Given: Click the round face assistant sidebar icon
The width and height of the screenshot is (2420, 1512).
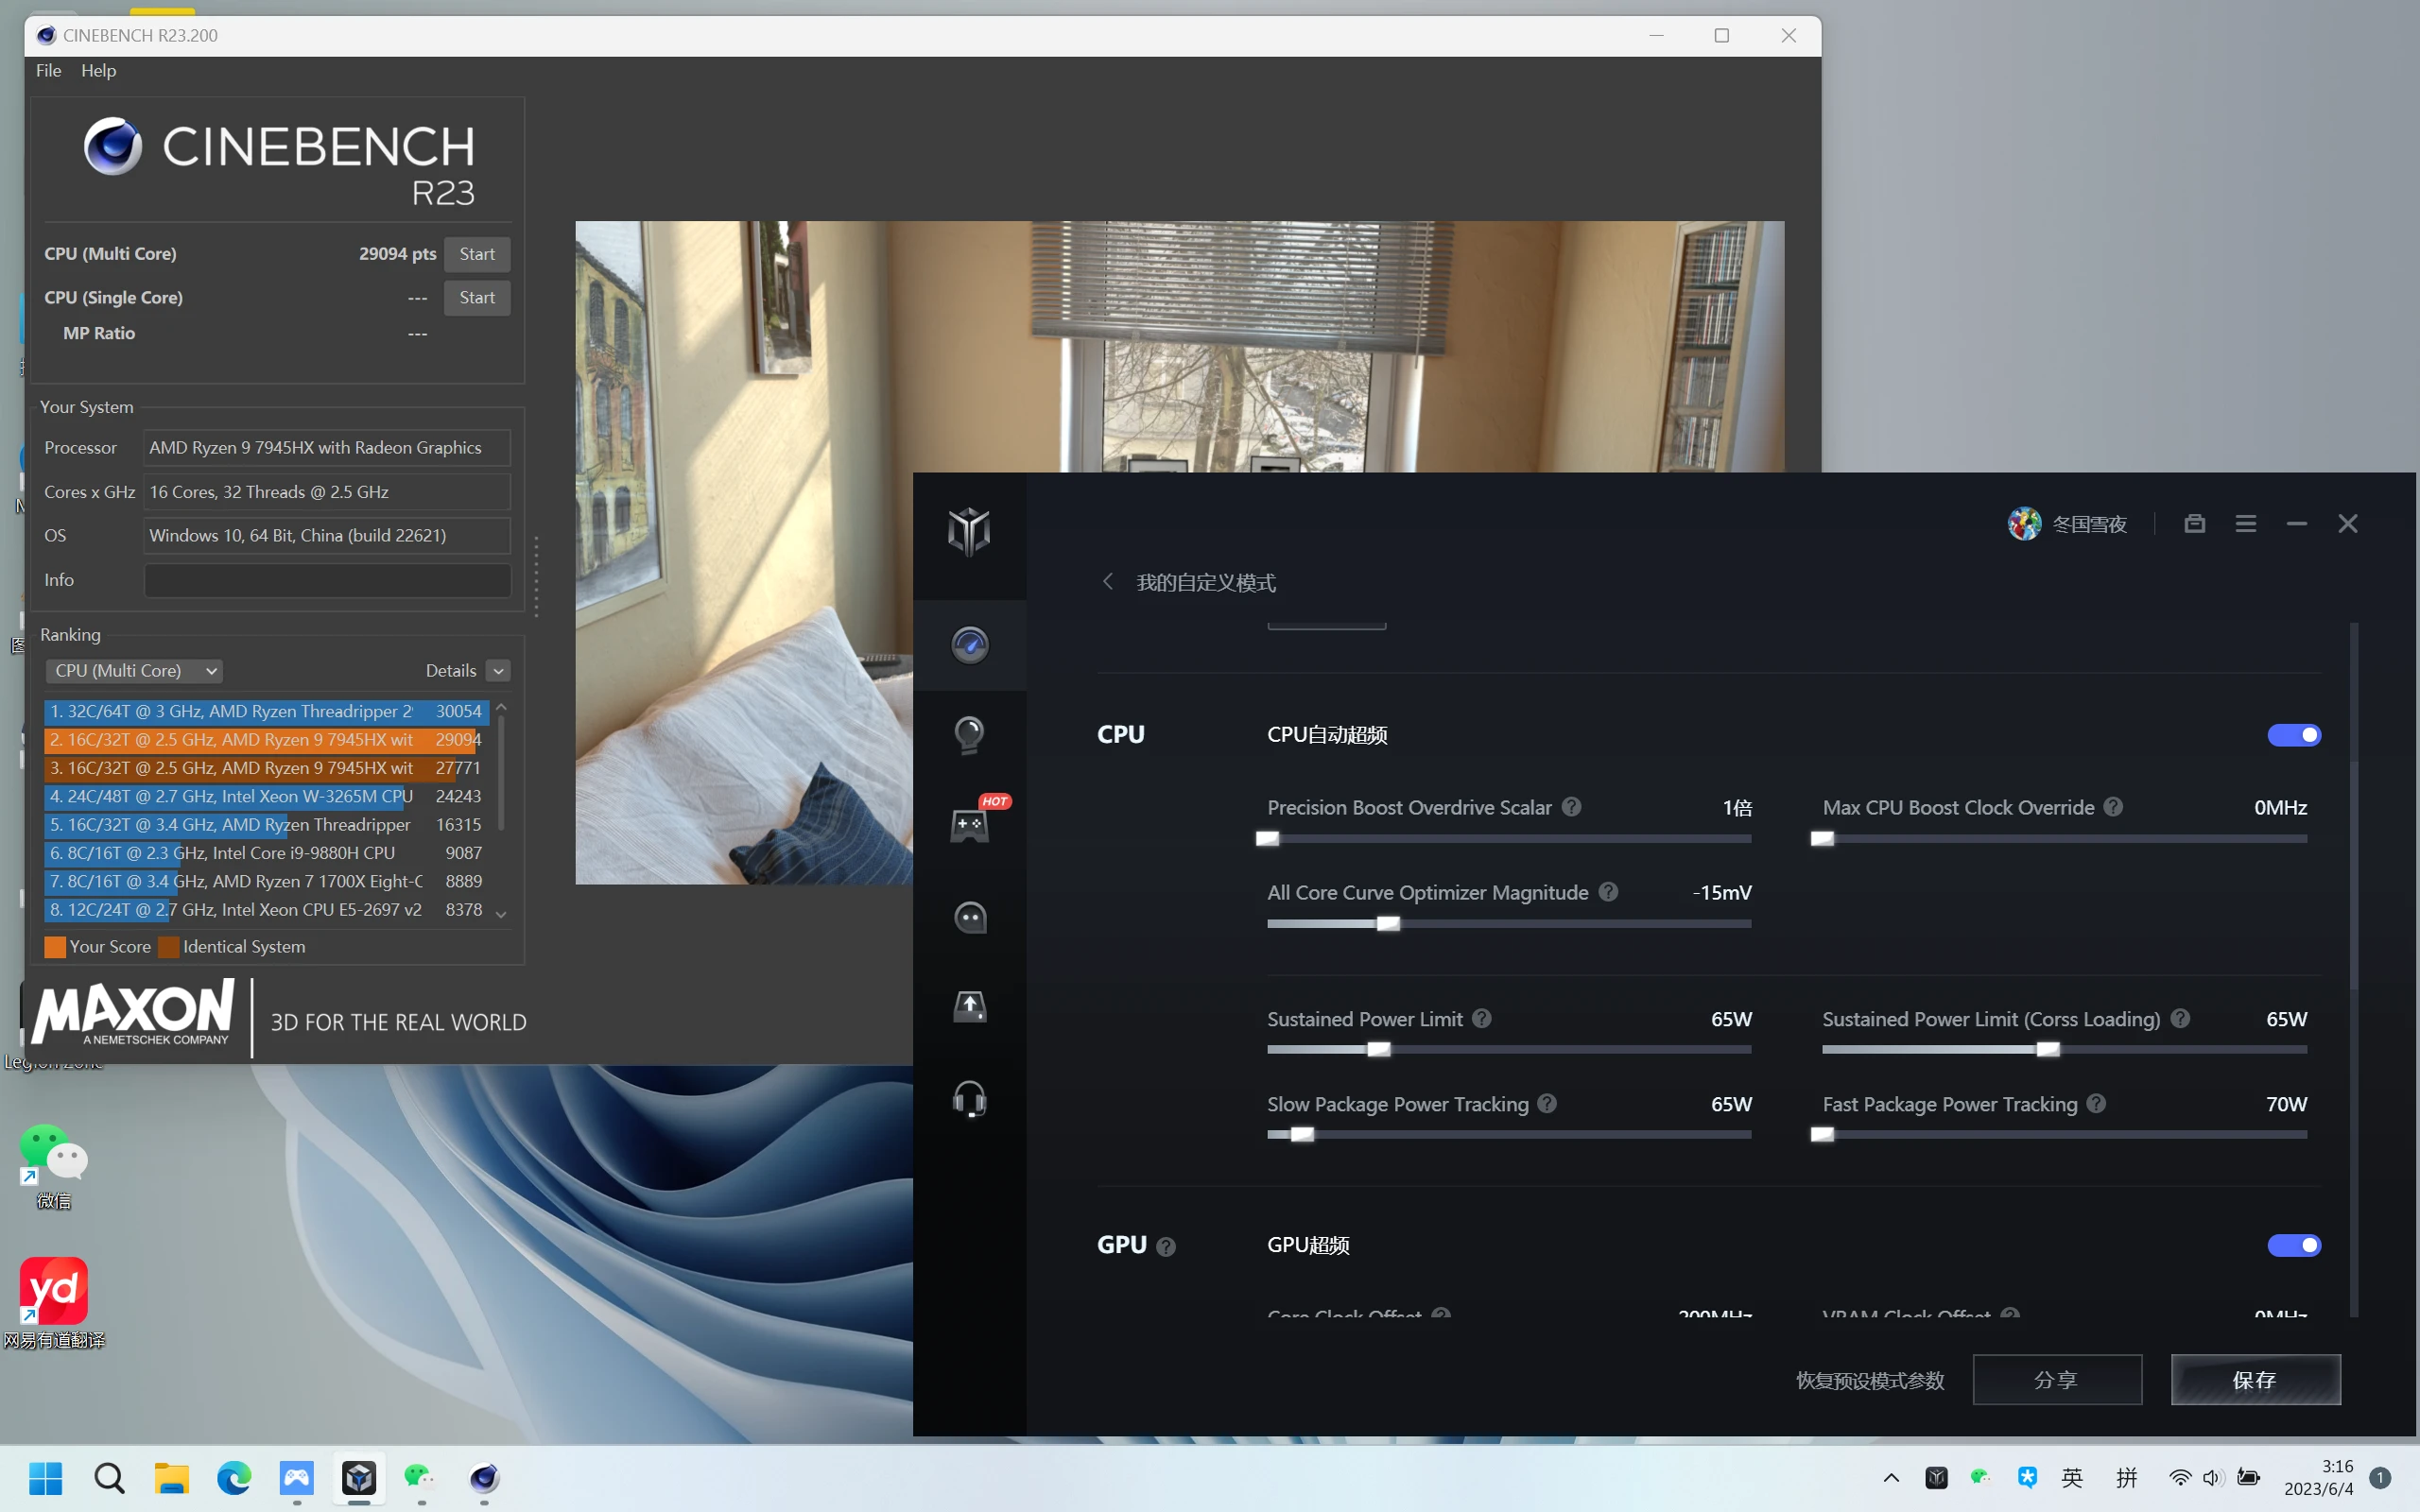Looking at the screenshot, I should click(x=969, y=917).
